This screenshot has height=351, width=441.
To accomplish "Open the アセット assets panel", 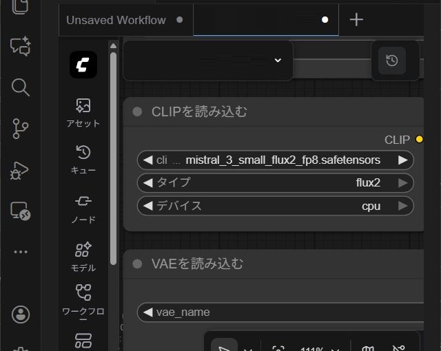I will [x=83, y=113].
